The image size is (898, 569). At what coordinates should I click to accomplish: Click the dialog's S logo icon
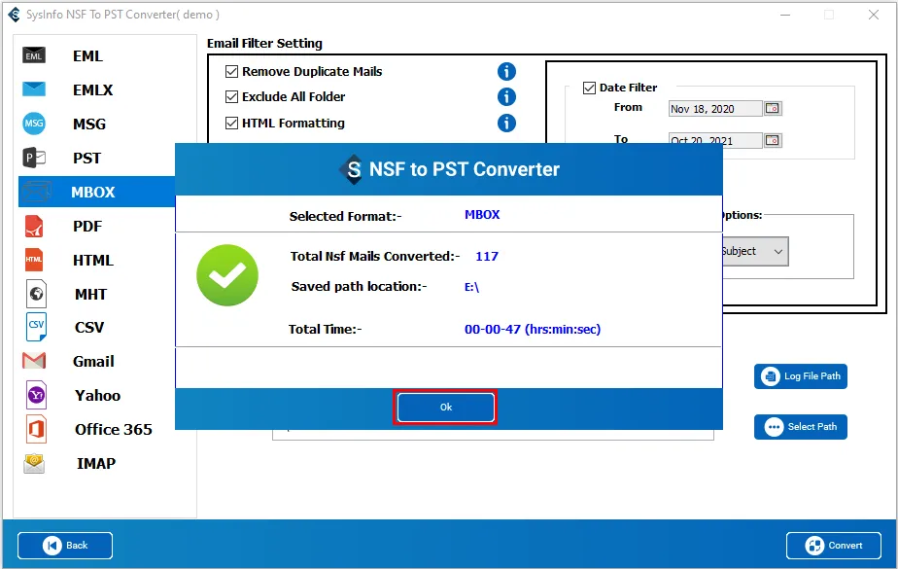tap(352, 169)
